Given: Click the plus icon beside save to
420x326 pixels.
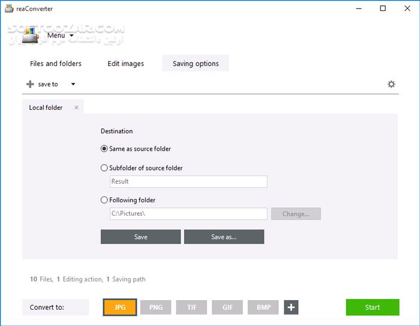Looking at the screenshot, I should pos(30,84).
